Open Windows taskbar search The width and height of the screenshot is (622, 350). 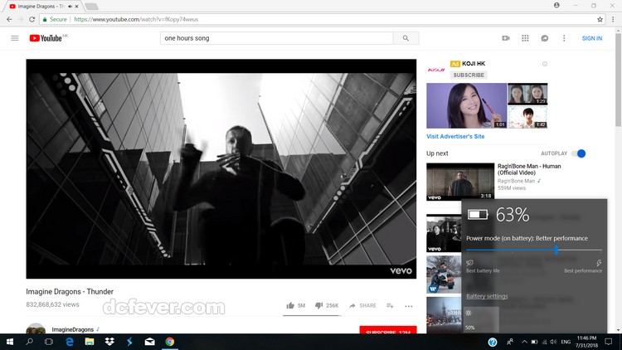(29, 342)
